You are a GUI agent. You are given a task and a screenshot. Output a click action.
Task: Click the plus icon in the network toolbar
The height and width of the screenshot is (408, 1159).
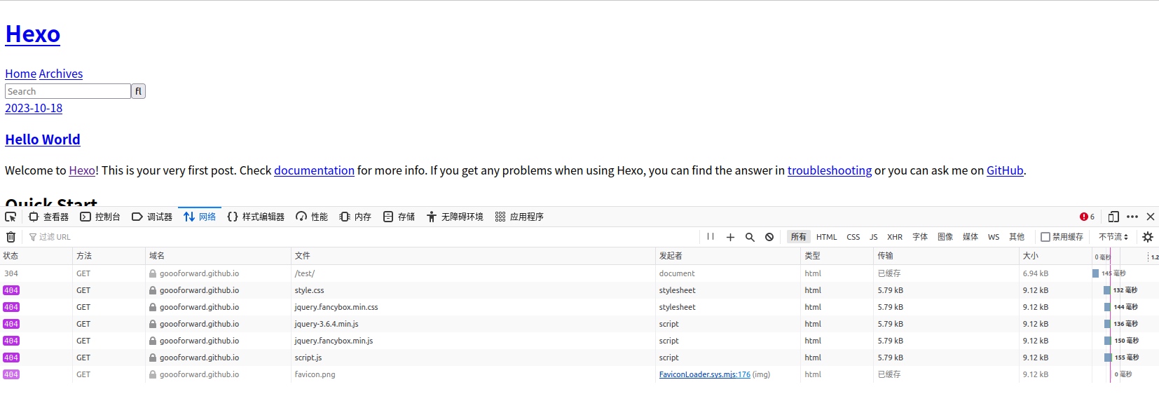tap(730, 237)
